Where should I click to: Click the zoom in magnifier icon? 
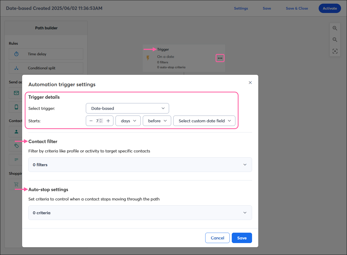point(335,28)
